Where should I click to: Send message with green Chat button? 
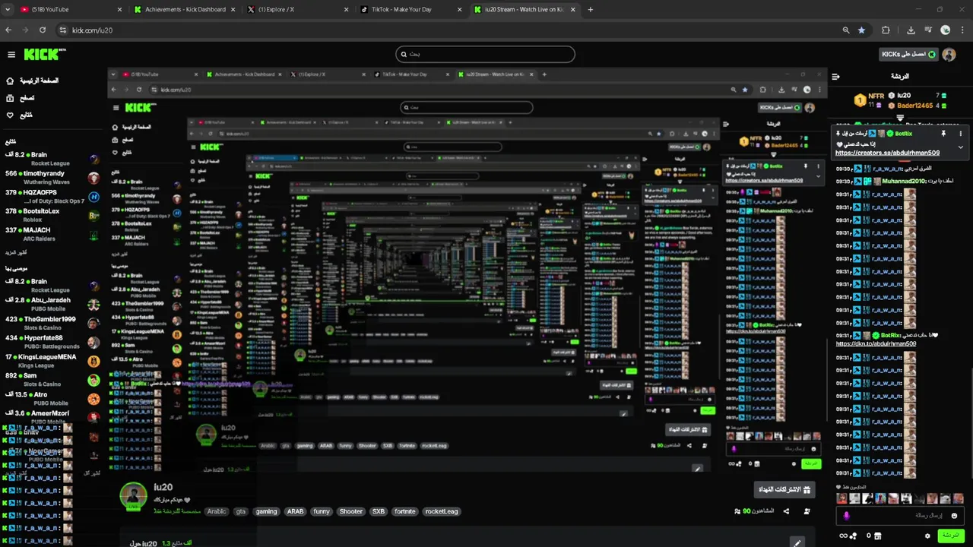pos(951,536)
